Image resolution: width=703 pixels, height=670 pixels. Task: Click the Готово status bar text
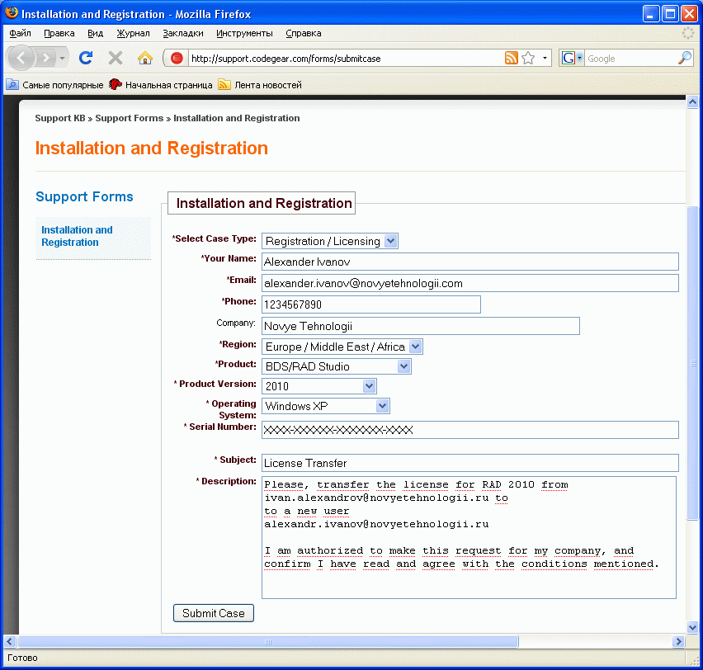coord(22,658)
